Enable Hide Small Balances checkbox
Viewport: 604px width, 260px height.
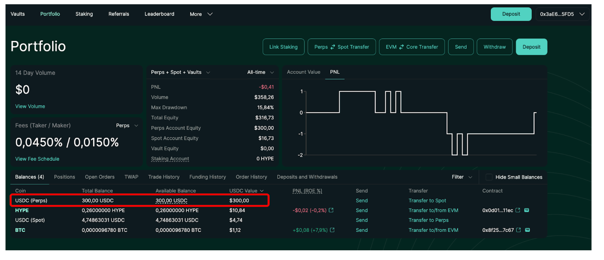coord(489,177)
